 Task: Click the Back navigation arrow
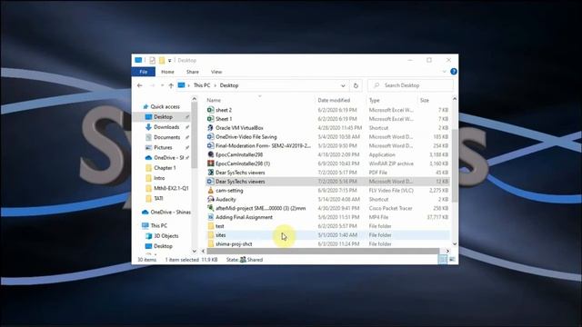pyautogui.click(x=139, y=85)
